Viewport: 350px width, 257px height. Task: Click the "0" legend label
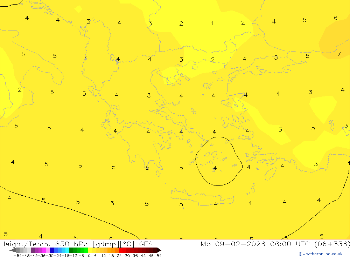point(89,256)
